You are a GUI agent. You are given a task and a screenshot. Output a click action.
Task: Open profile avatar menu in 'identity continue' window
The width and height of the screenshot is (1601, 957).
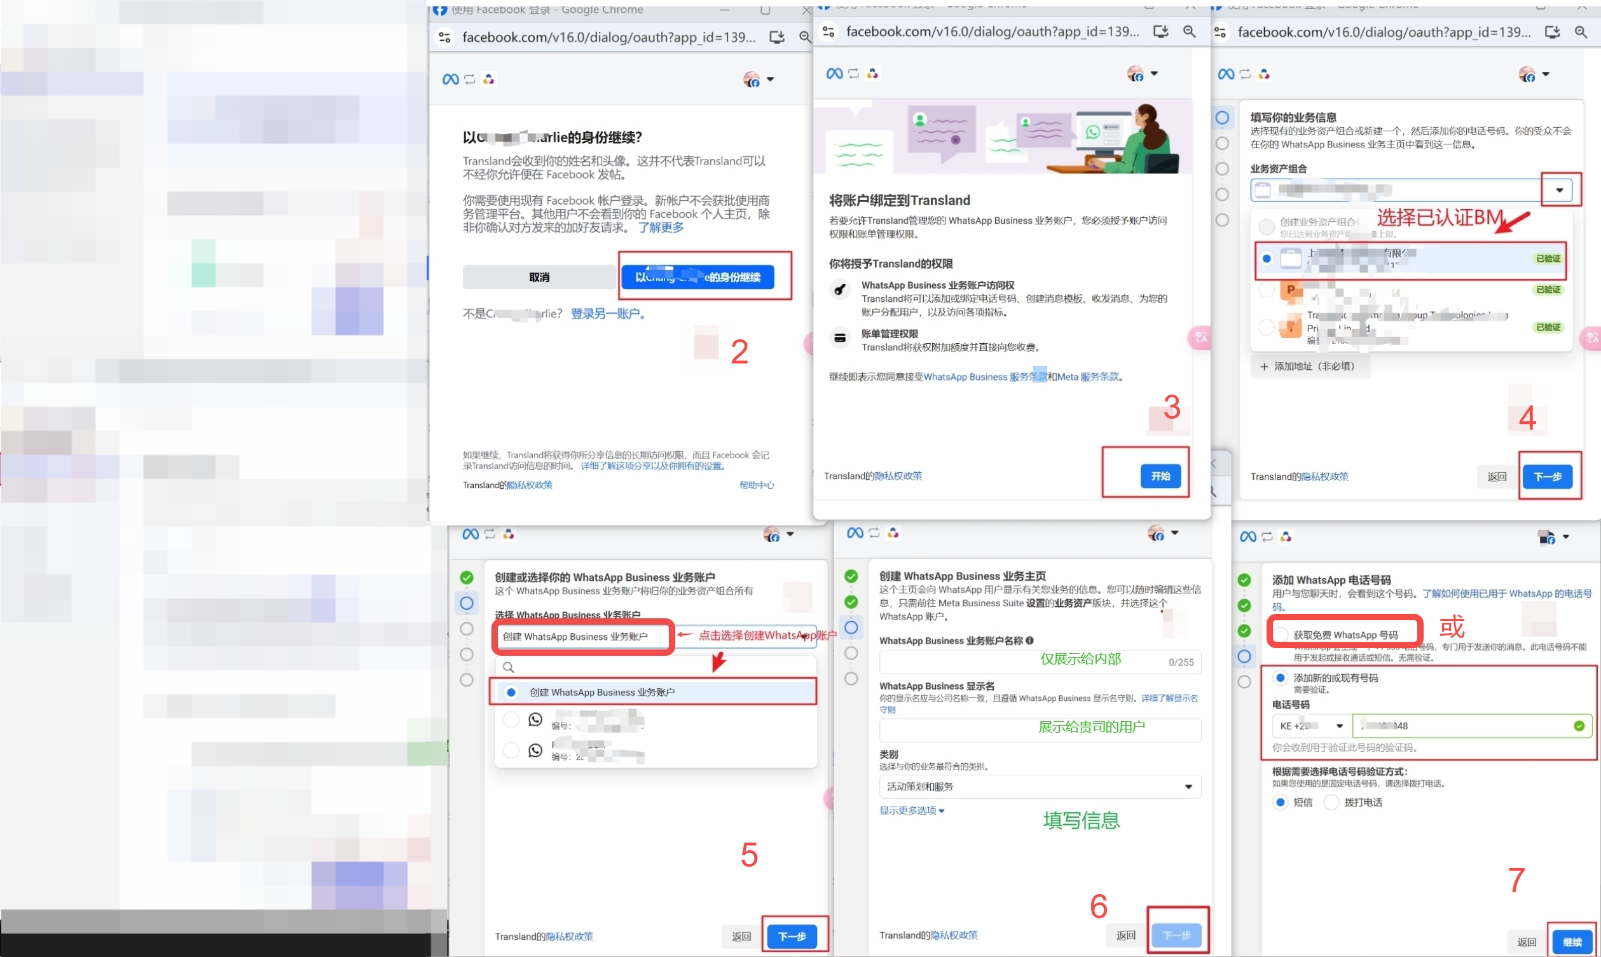[x=759, y=79]
